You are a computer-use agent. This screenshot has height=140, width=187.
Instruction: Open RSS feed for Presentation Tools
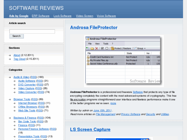(44, 136)
